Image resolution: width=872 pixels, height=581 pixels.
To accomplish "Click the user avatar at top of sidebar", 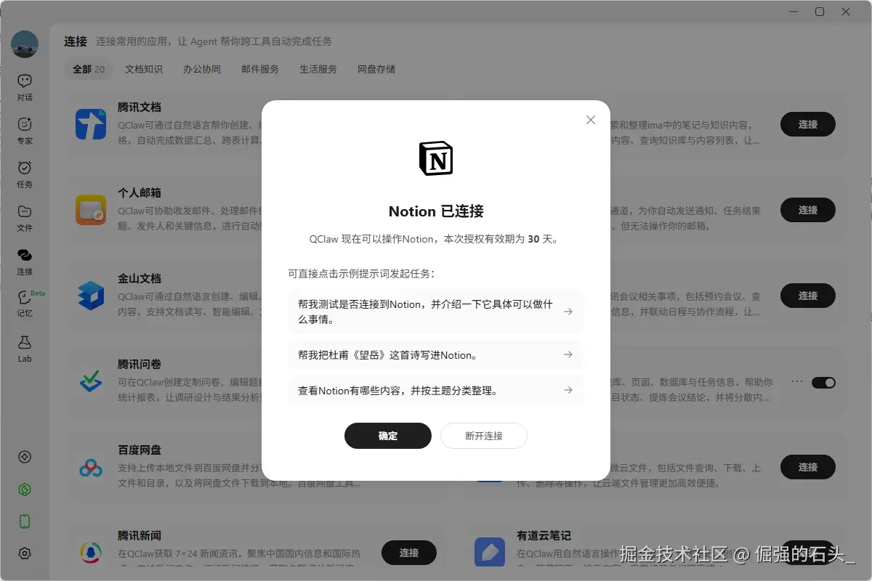I will (x=25, y=44).
